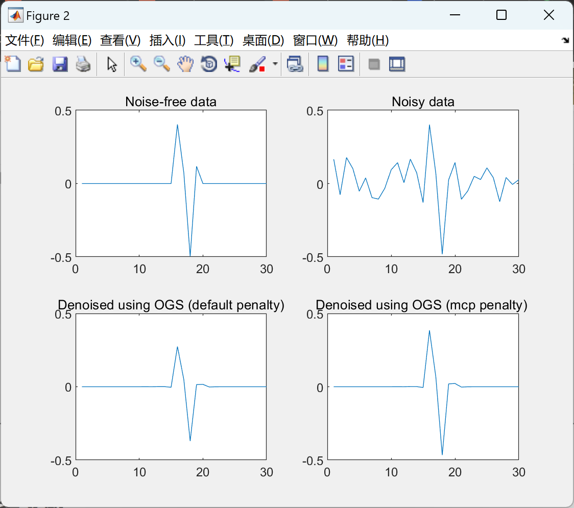This screenshot has height=508, width=574.
Task: Open the 桌面(D) menu
Action: (263, 40)
